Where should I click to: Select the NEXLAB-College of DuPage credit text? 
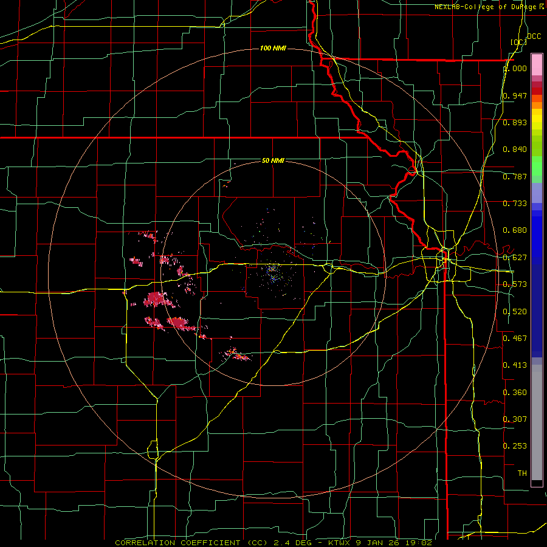click(x=489, y=7)
